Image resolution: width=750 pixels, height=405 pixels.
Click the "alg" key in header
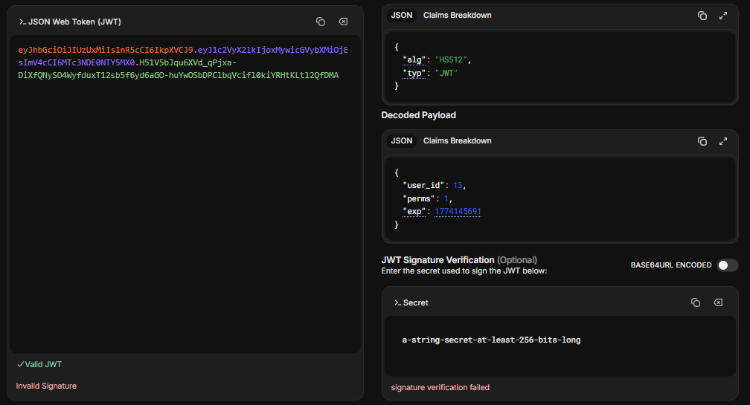[x=415, y=59]
